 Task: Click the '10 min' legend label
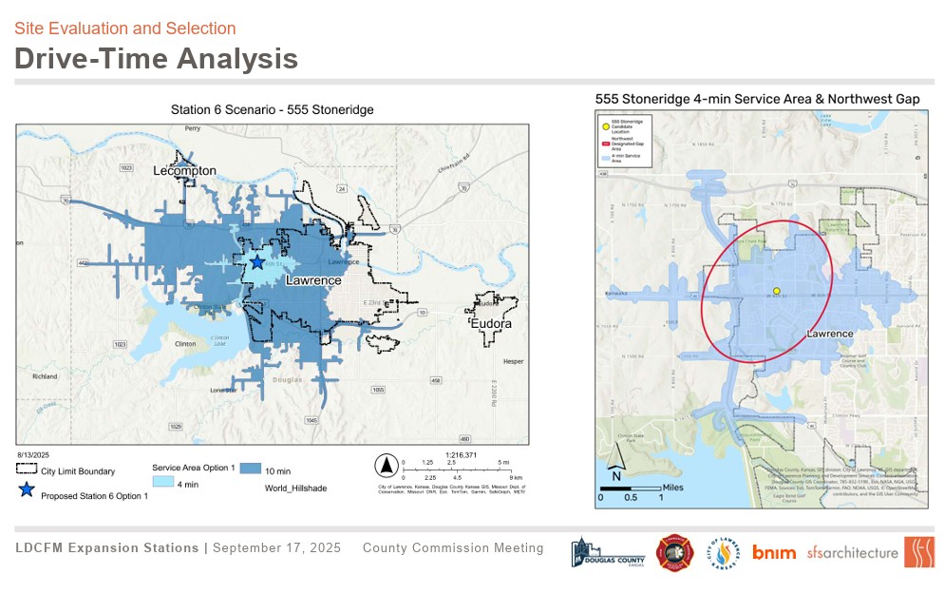pos(277,471)
